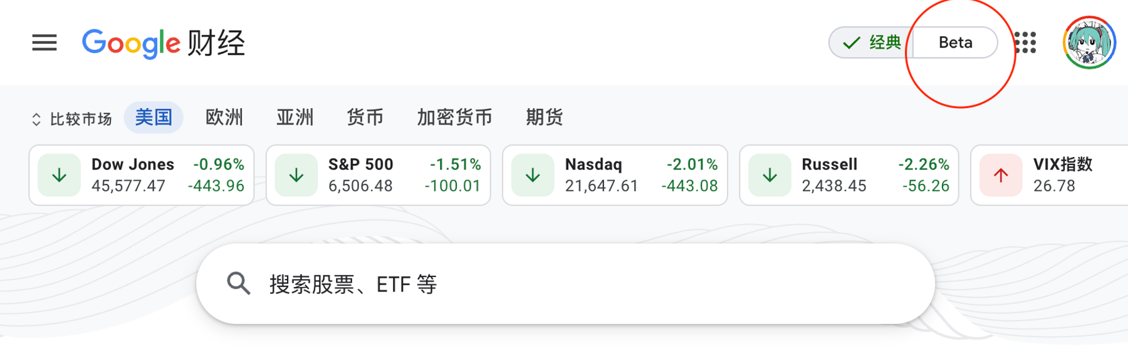1128x364 pixels.
Task: Click the search magnifier icon
Action: point(238,283)
